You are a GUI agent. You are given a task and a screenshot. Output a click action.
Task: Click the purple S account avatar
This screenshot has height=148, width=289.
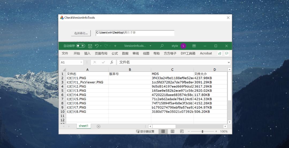pos(183,46)
